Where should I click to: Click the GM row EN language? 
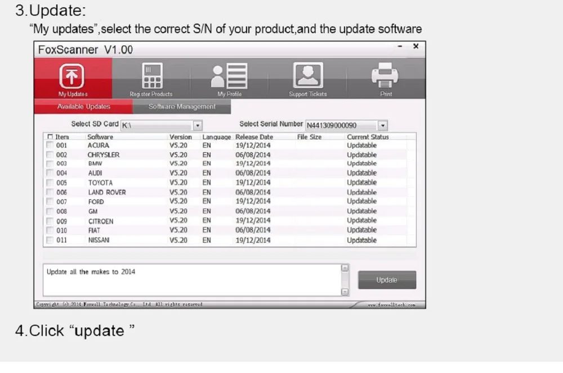(x=207, y=211)
